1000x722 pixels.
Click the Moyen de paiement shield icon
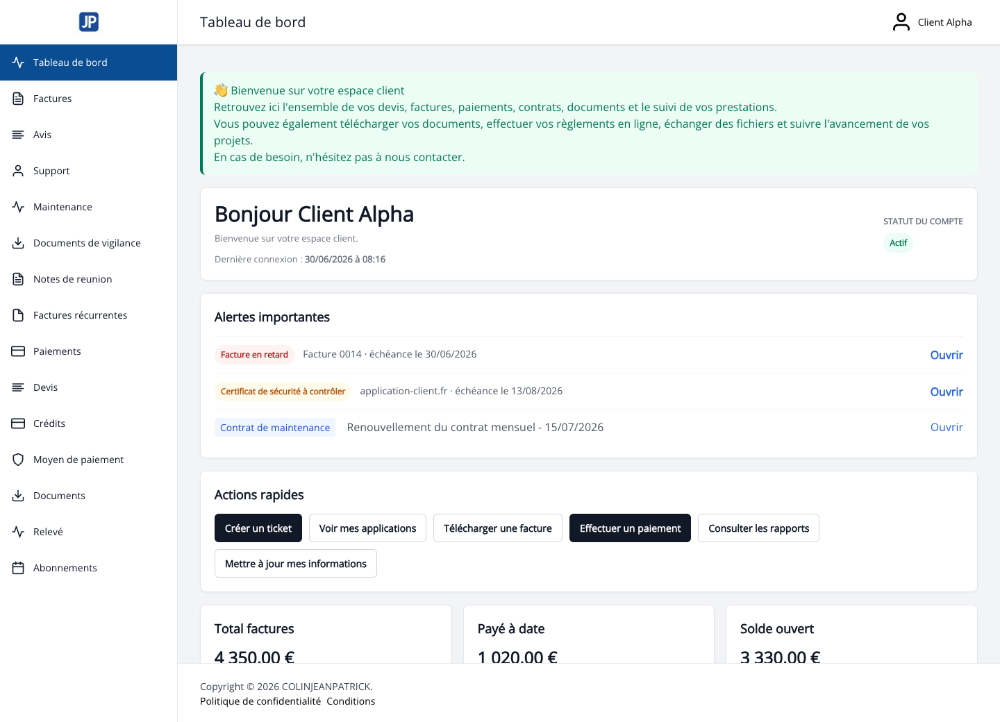tap(18, 460)
